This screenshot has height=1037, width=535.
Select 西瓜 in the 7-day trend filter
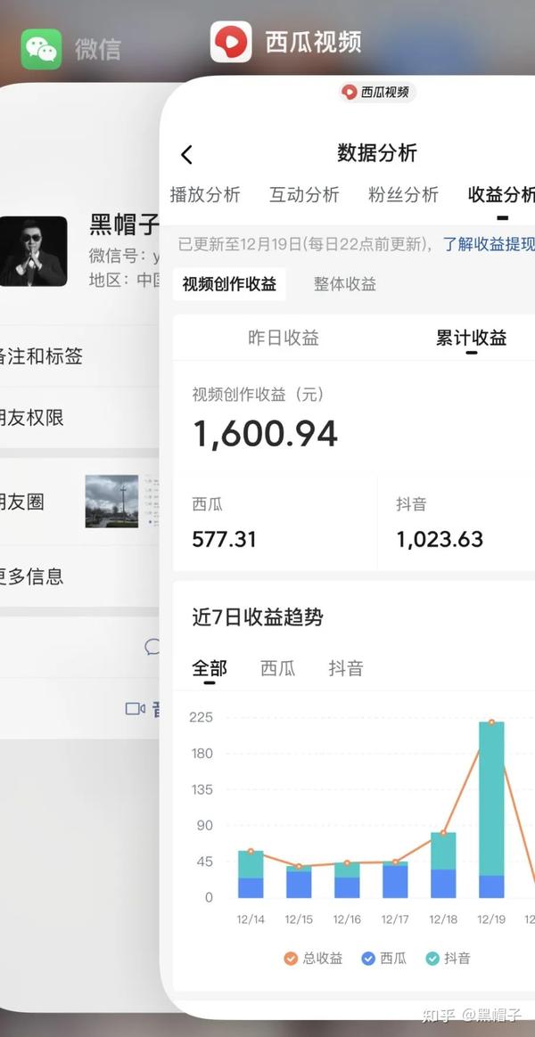(x=278, y=668)
